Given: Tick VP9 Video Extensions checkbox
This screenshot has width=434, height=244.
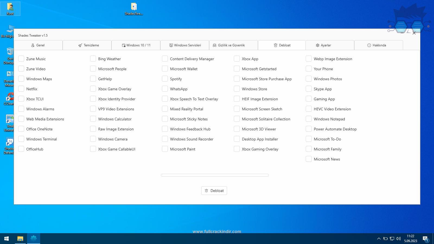Looking at the screenshot, I should 93,109.
